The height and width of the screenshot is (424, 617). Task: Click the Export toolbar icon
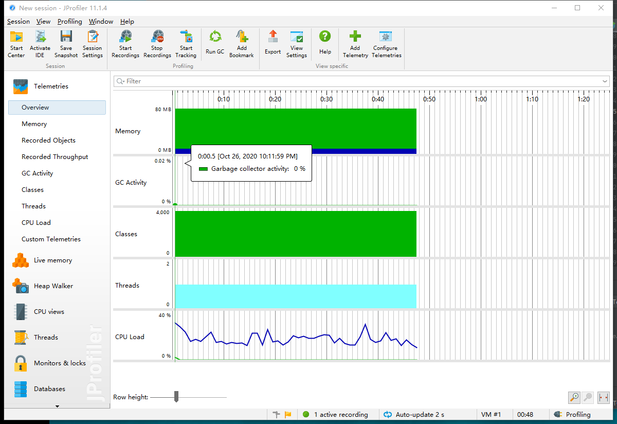coord(273,42)
